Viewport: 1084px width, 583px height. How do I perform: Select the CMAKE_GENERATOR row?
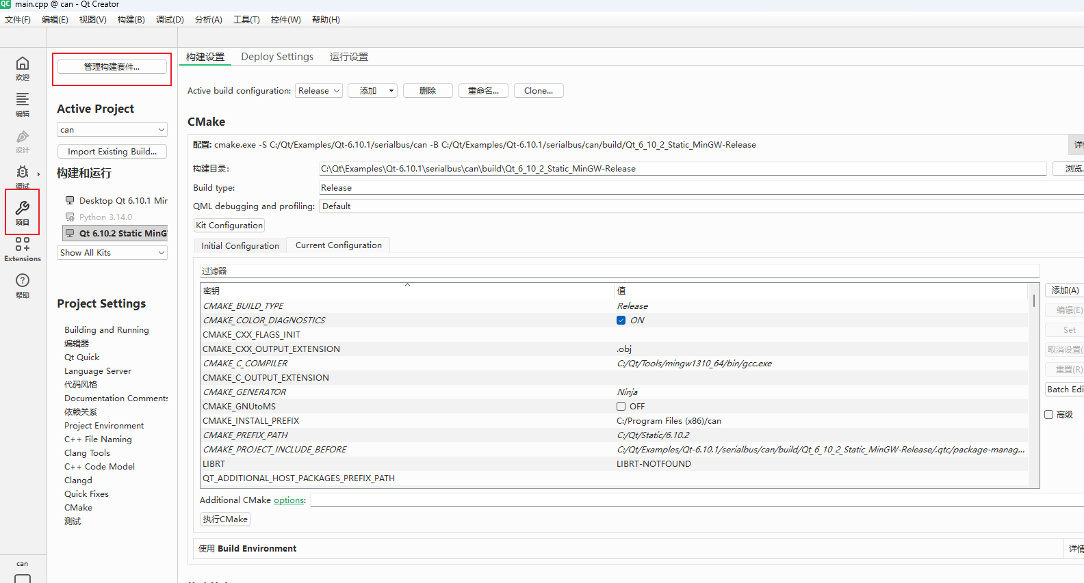coord(614,392)
